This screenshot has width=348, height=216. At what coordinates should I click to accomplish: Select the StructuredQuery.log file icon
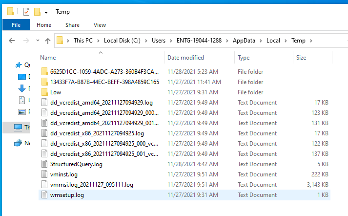pyautogui.click(x=44, y=164)
